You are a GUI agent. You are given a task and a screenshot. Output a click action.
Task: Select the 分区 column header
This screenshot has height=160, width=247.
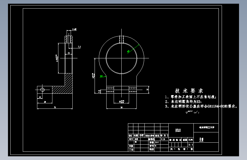tap(142, 136)
